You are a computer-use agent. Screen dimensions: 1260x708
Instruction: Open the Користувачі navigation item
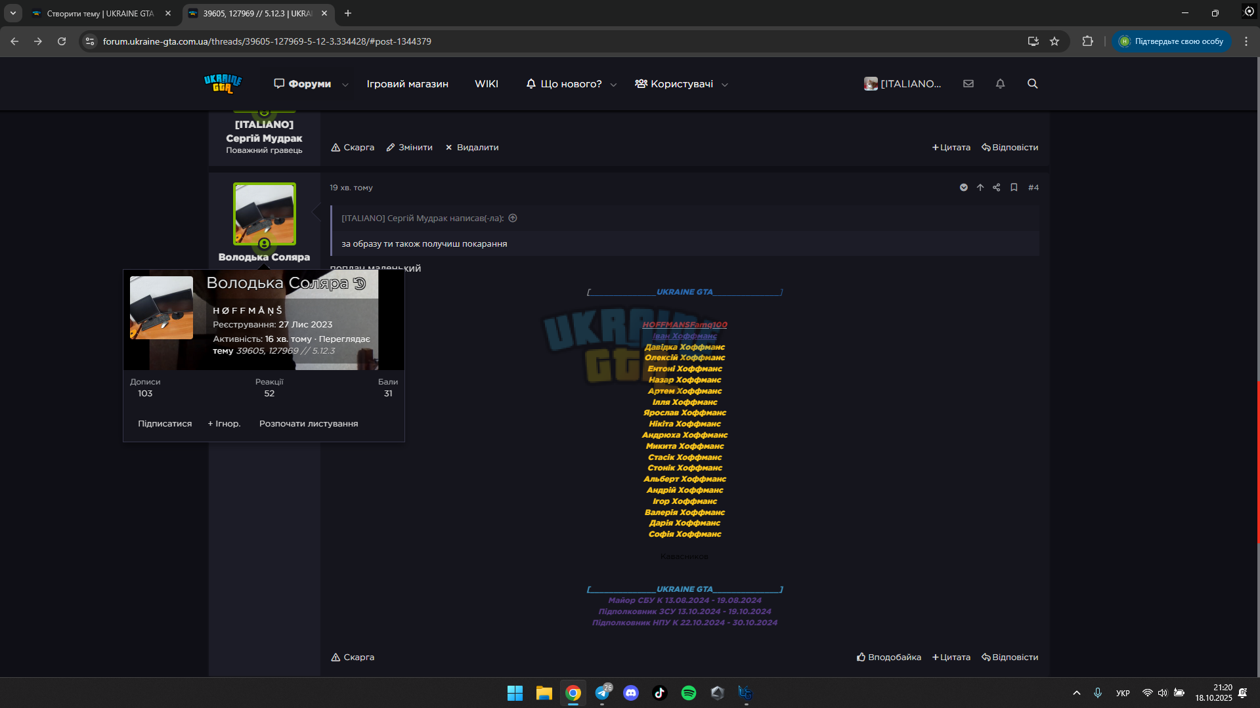[674, 84]
